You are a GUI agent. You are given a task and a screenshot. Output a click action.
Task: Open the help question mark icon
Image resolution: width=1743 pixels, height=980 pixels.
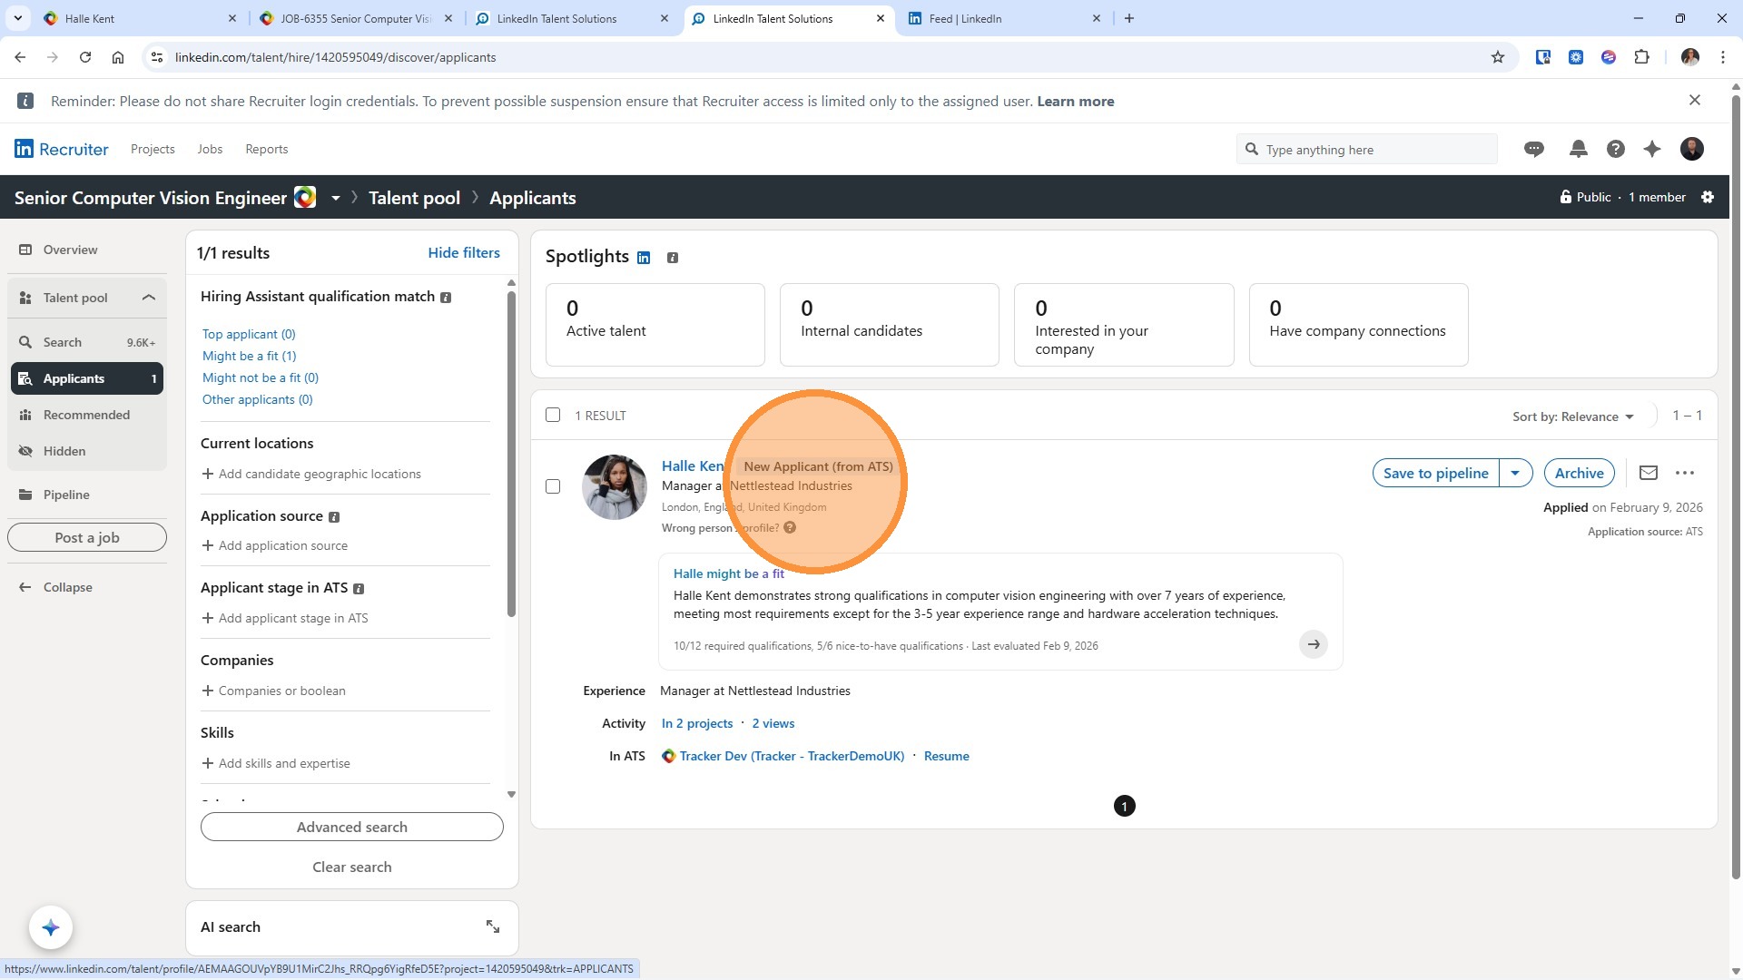click(x=1616, y=150)
